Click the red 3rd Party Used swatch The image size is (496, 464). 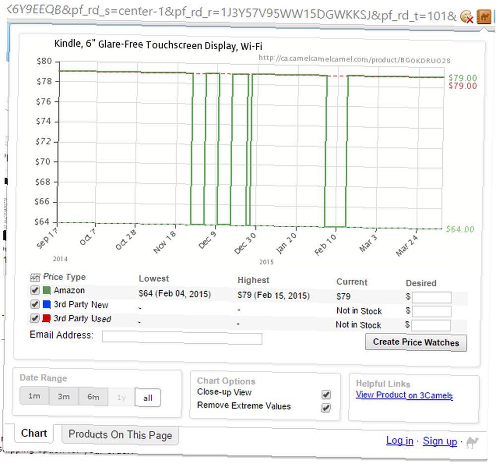(47, 318)
